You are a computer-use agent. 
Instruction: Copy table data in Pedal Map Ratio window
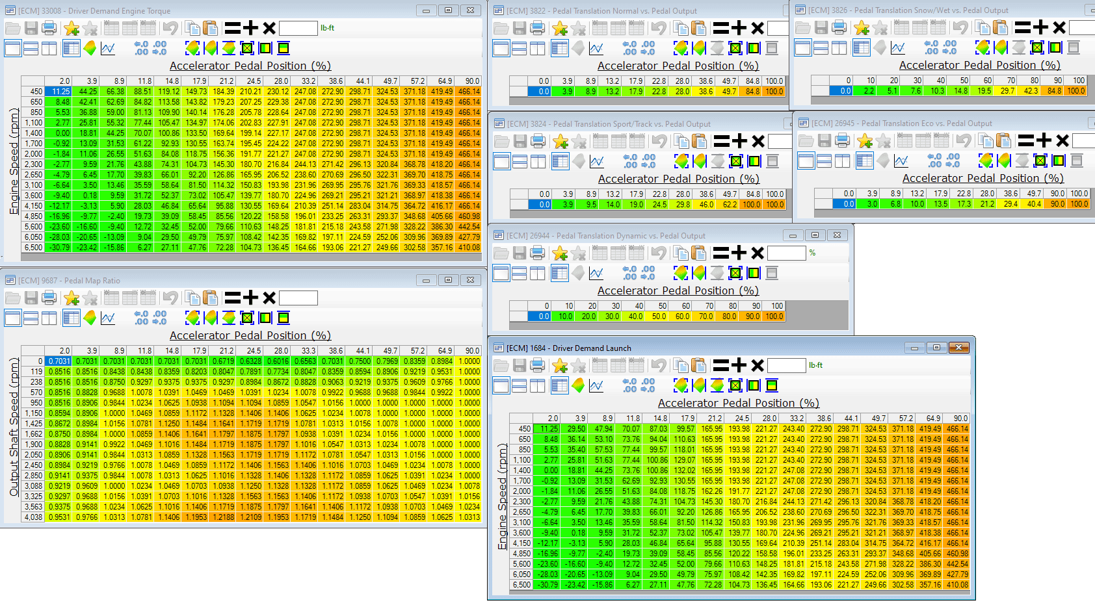pyautogui.click(x=192, y=298)
